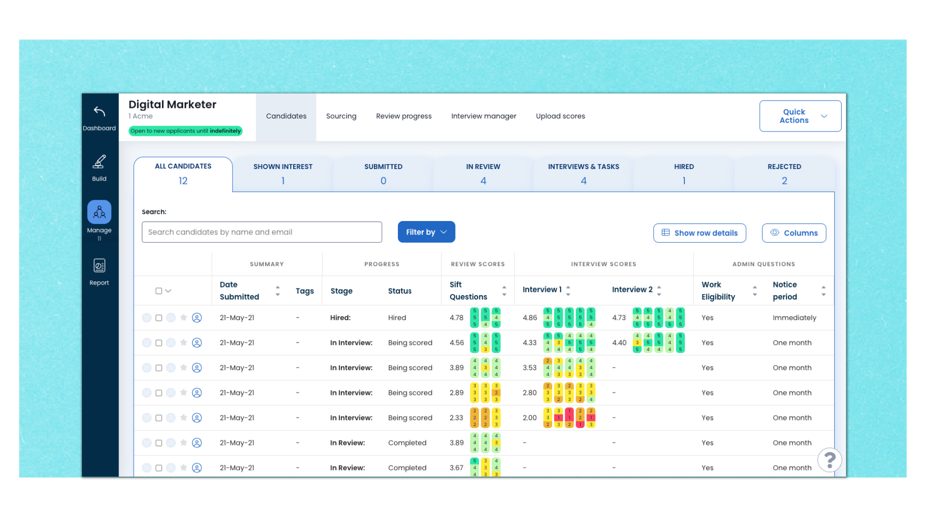
Task: Promote the first candidate using the up-chevron icon
Action: 171,318
